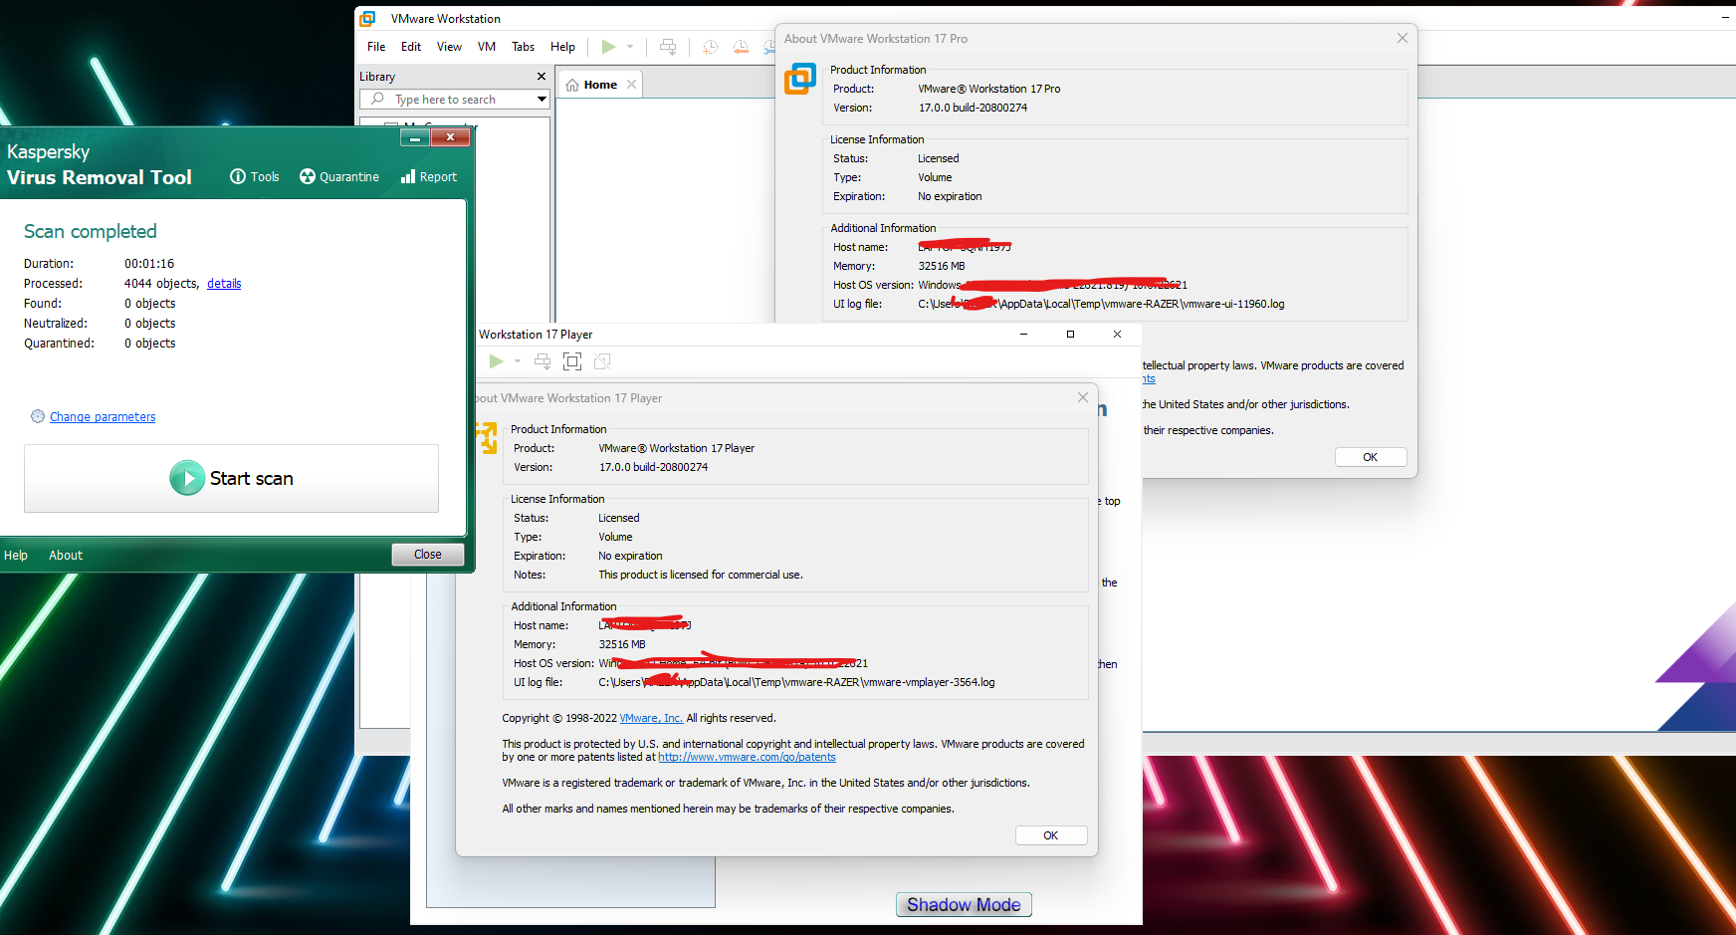Click the Close button in Kaspersky
This screenshot has height=935, width=1736.
pyautogui.click(x=428, y=555)
